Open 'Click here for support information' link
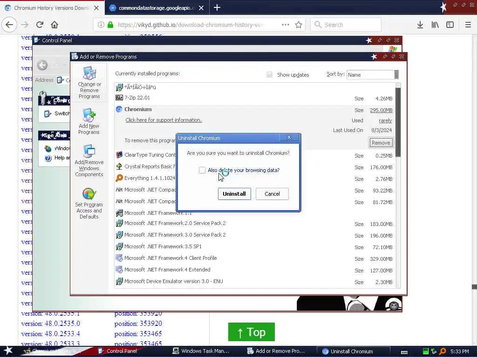477x357 pixels. click(164, 120)
